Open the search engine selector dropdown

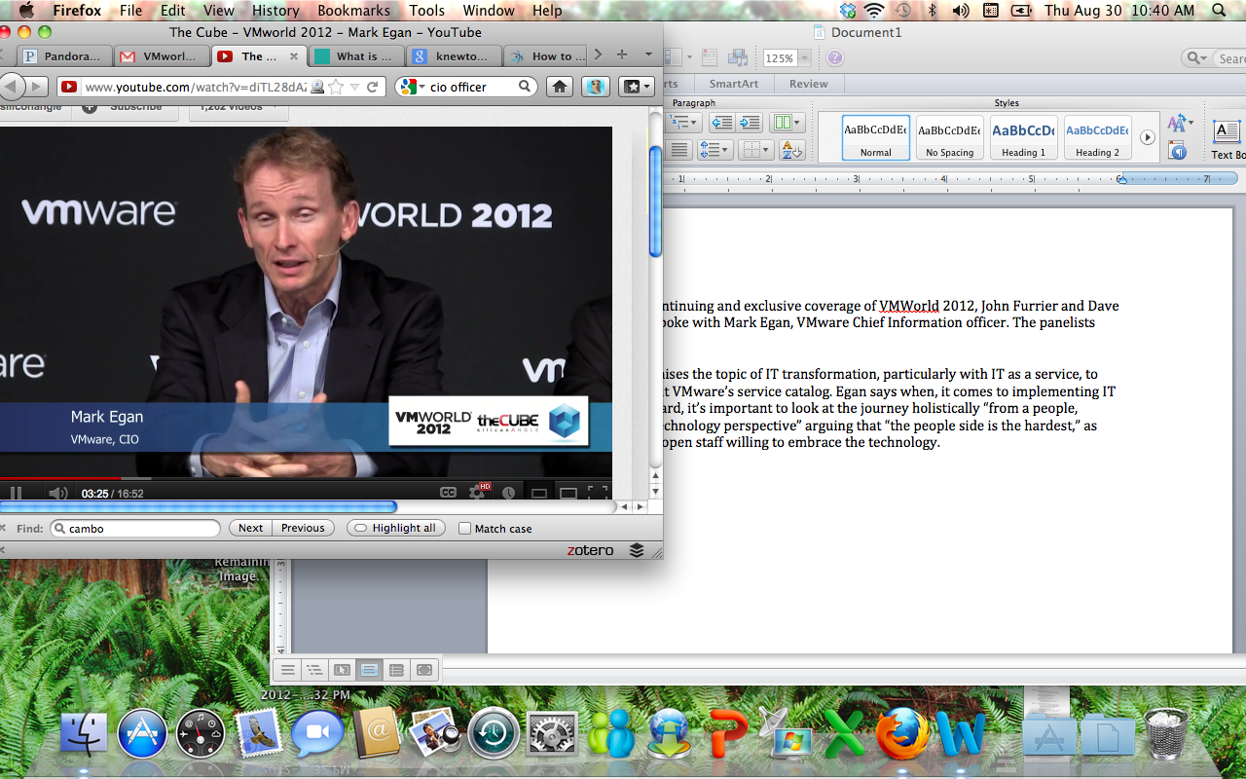(x=413, y=87)
